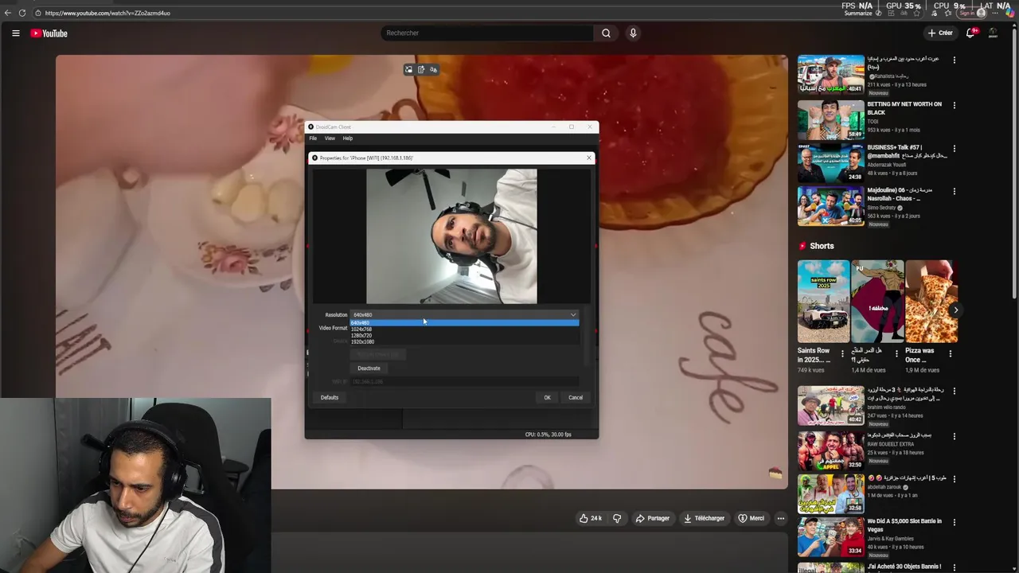1019x573 pixels.
Task: Open the YouTube account avatar menu
Action: (x=993, y=33)
